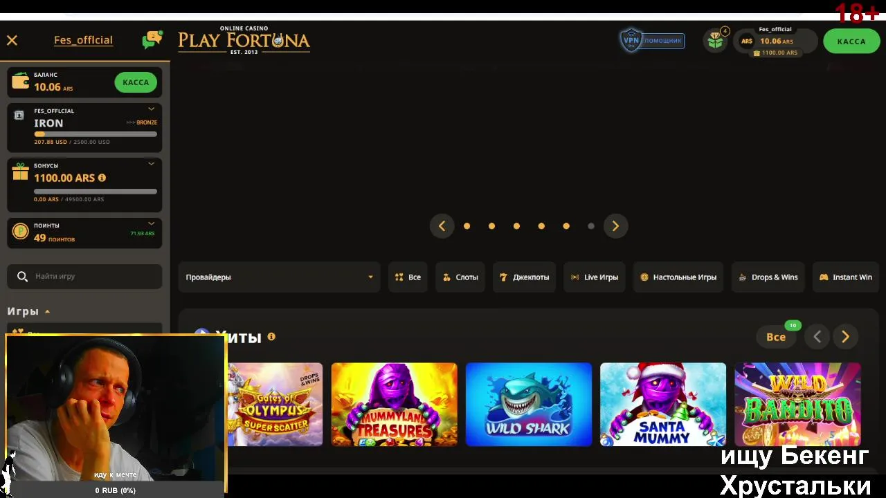Click the Касса button in balance panel
Viewport: 886px width, 498px height.
136,82
